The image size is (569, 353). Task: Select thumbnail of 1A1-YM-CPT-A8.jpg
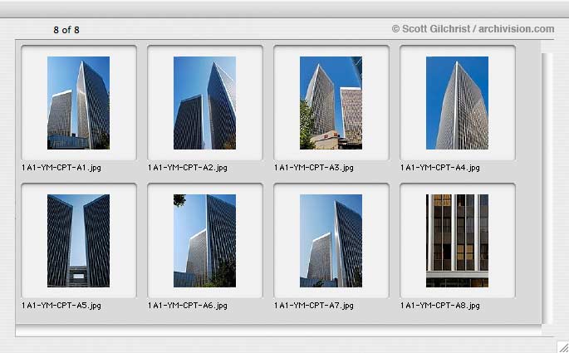457,241
